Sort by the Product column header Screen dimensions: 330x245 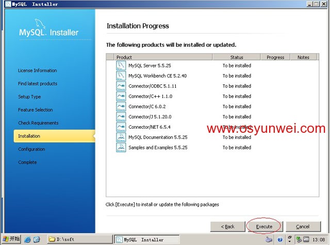(x=163, y=57)
